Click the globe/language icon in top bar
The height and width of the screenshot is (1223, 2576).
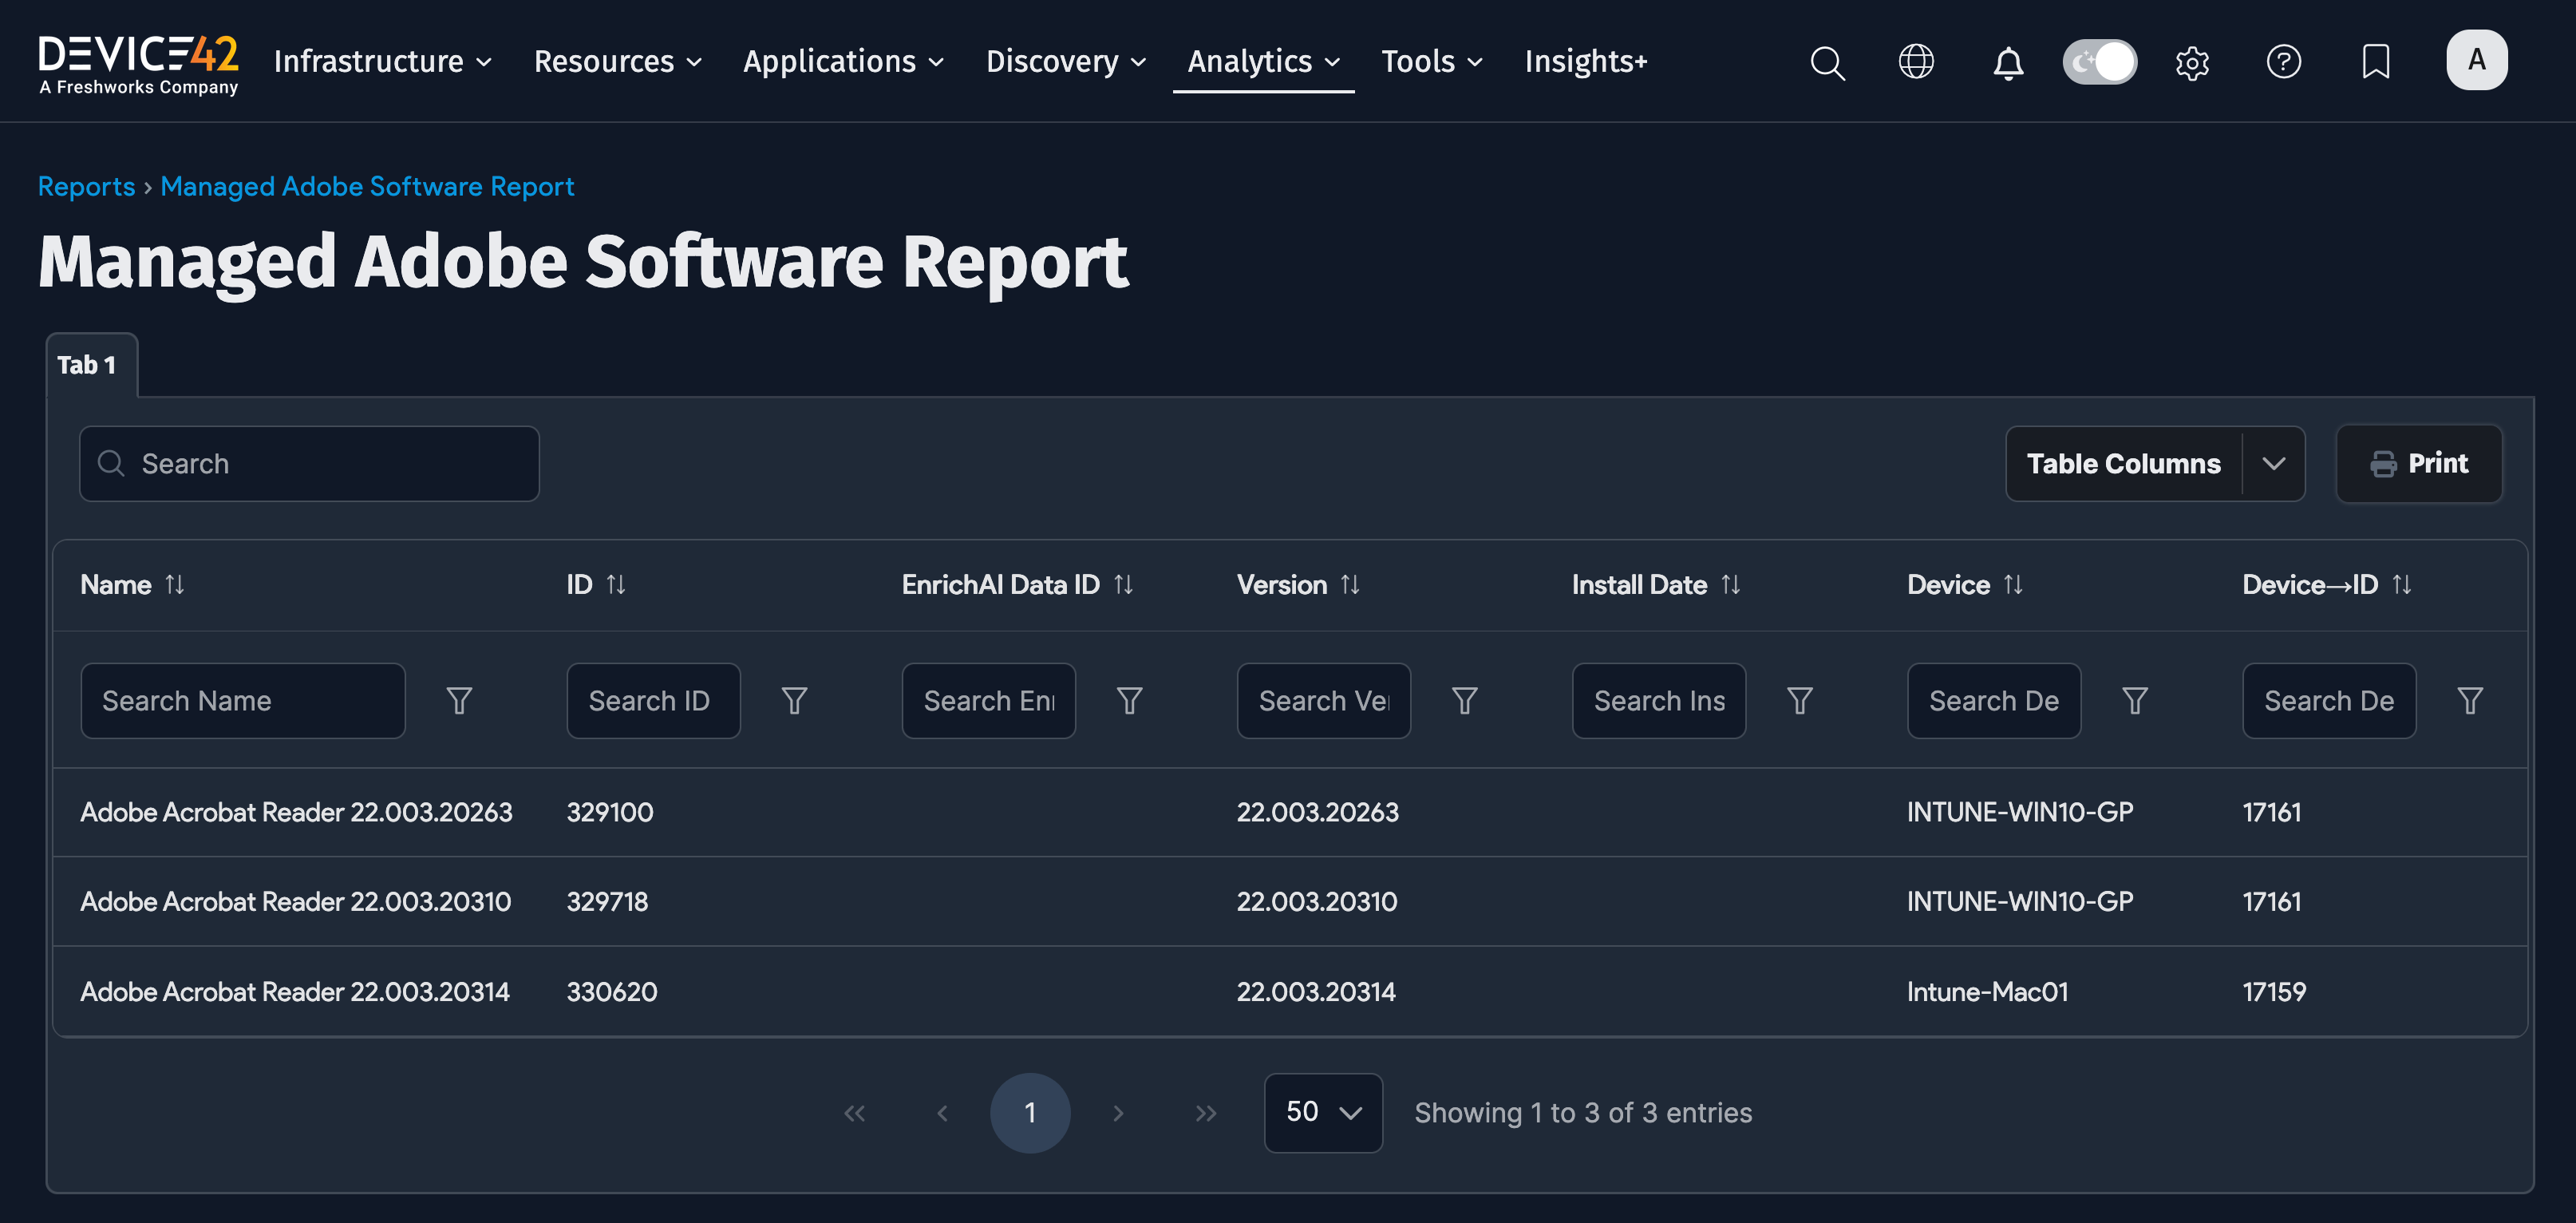point(1917,62)
